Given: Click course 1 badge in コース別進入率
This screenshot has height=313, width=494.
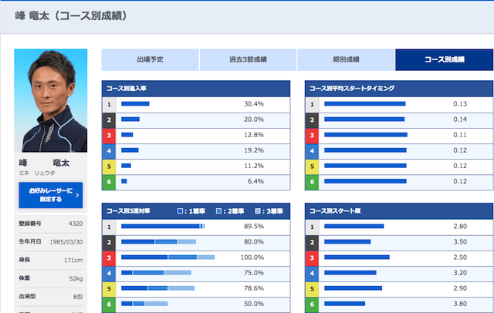Looking at the screenshot, I should (x=109, y=104).
